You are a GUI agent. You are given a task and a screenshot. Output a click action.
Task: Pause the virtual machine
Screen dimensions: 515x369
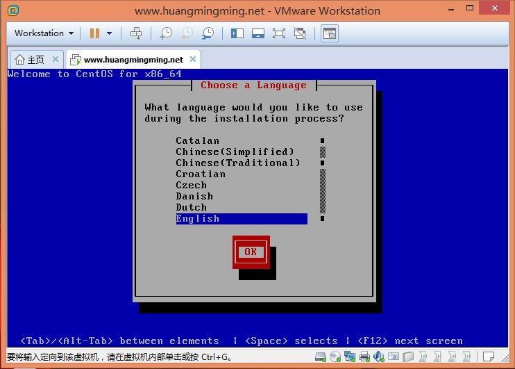[94, 33]
